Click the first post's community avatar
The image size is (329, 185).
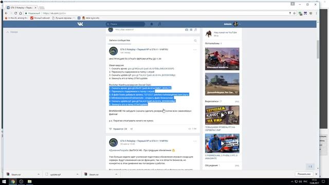point(113,51)
